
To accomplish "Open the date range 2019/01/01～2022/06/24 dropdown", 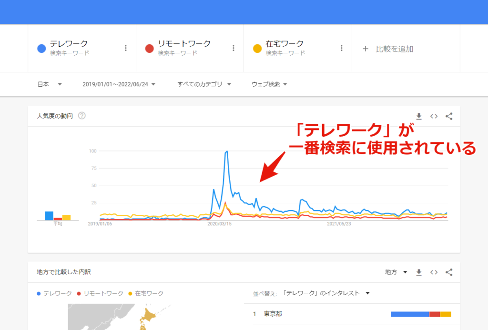I will coord(119,84).
